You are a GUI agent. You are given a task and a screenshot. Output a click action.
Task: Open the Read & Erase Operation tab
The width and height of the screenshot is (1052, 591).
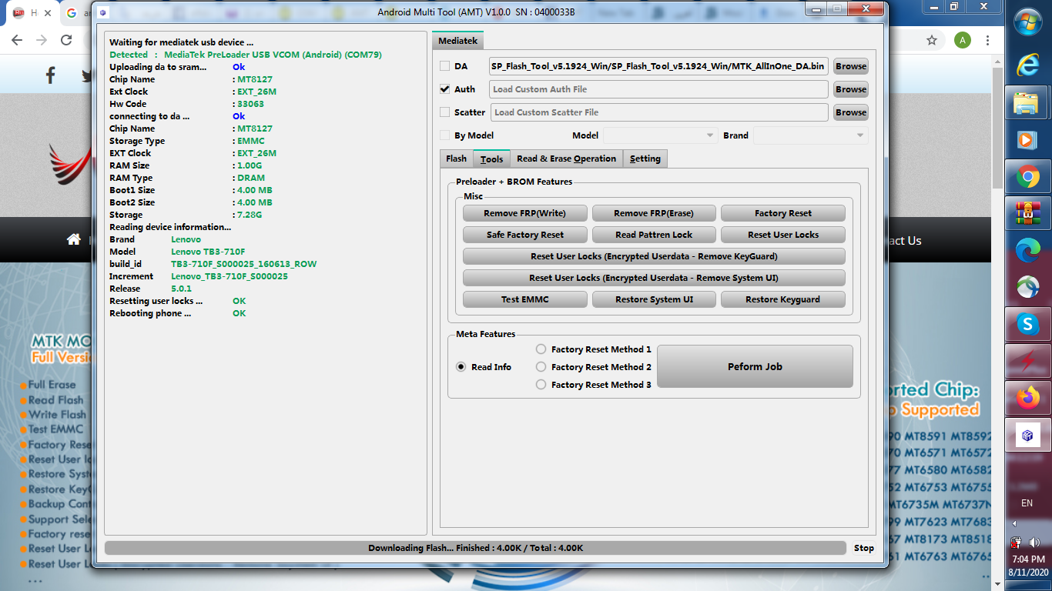coord(566,159)
